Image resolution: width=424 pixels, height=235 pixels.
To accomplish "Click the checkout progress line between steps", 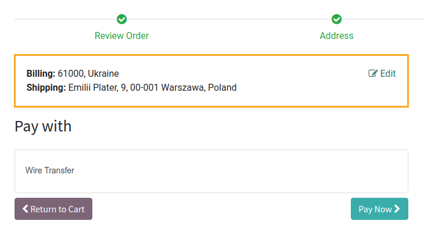I will point(229,19).
